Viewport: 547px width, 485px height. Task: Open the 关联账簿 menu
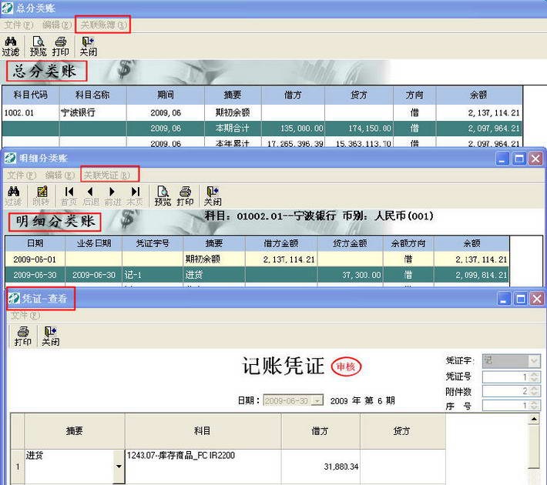pos(103,25)
